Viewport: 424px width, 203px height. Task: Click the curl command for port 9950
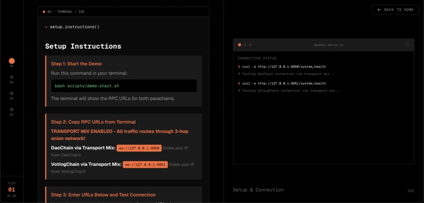(x=282, y=67)
